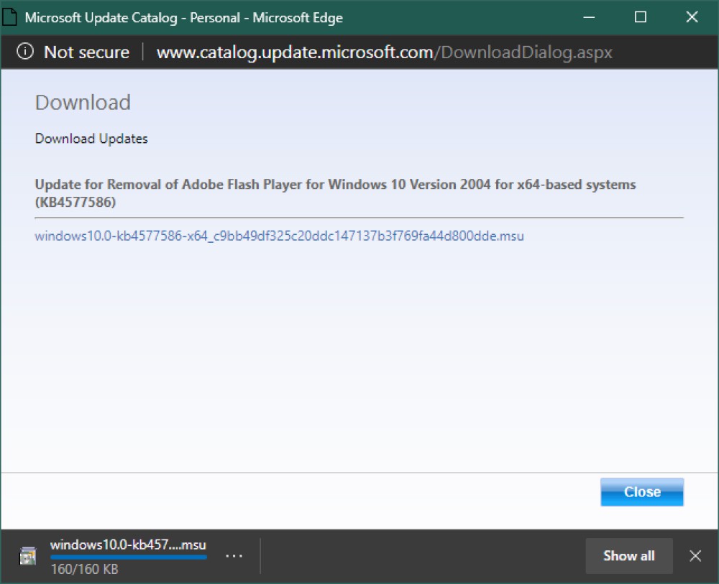This screenshot has height=584, width=719.
Task: Click the blue download progress bar
Action: 129,557
